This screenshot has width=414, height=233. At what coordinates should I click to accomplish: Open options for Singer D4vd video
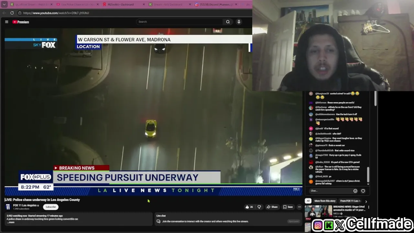coord(368,207)
